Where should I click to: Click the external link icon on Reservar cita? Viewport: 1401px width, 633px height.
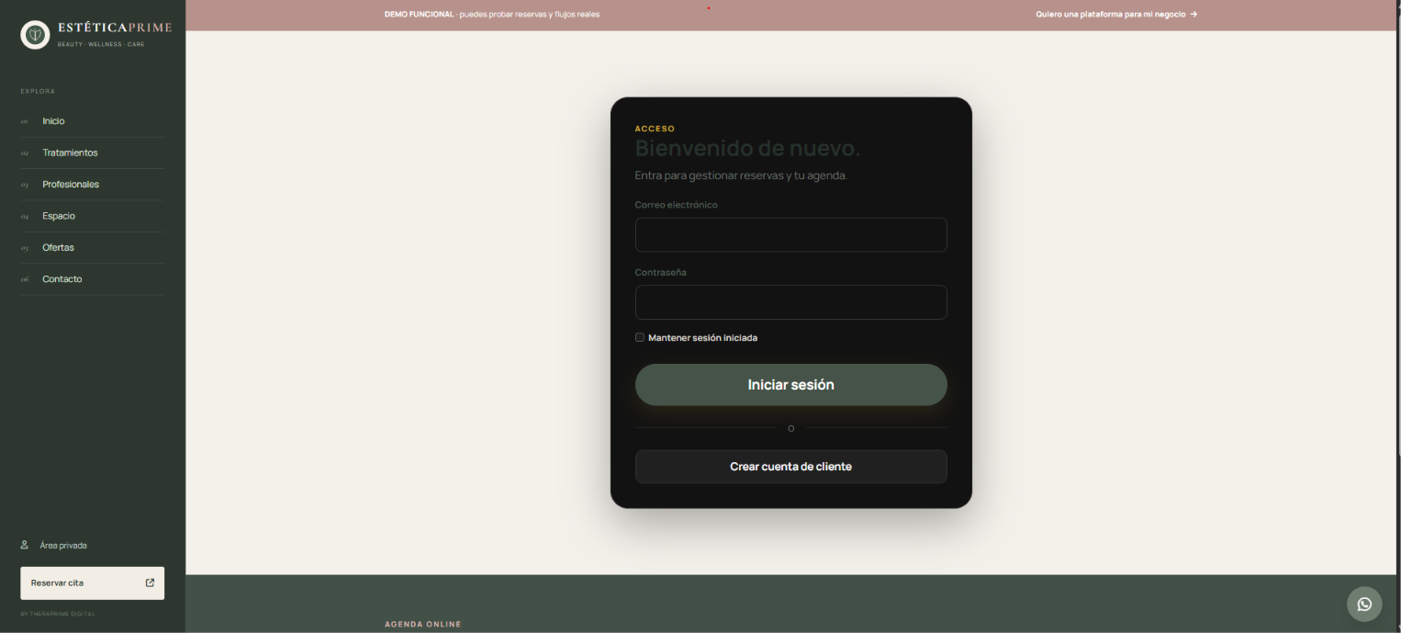[150, 582]
